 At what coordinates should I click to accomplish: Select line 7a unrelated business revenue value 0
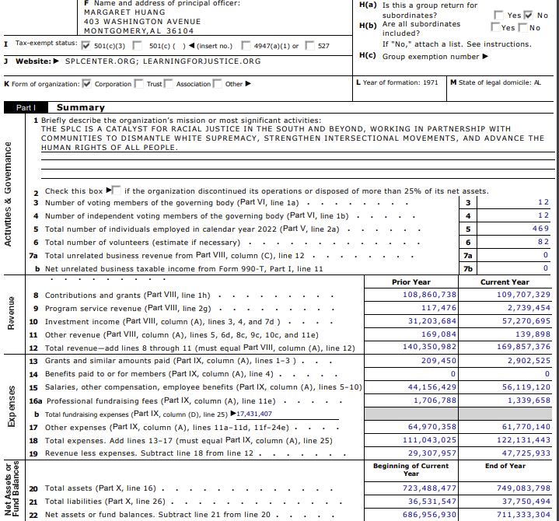(x=546, y=255)
